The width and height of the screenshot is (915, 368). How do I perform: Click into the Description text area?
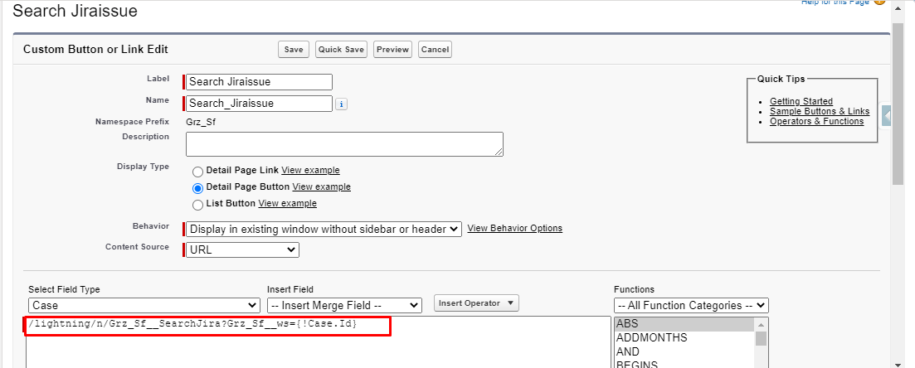344,144
